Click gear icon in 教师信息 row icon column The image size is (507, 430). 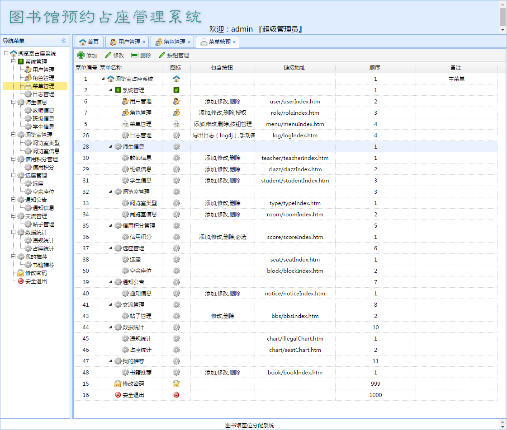pos(176,158)
